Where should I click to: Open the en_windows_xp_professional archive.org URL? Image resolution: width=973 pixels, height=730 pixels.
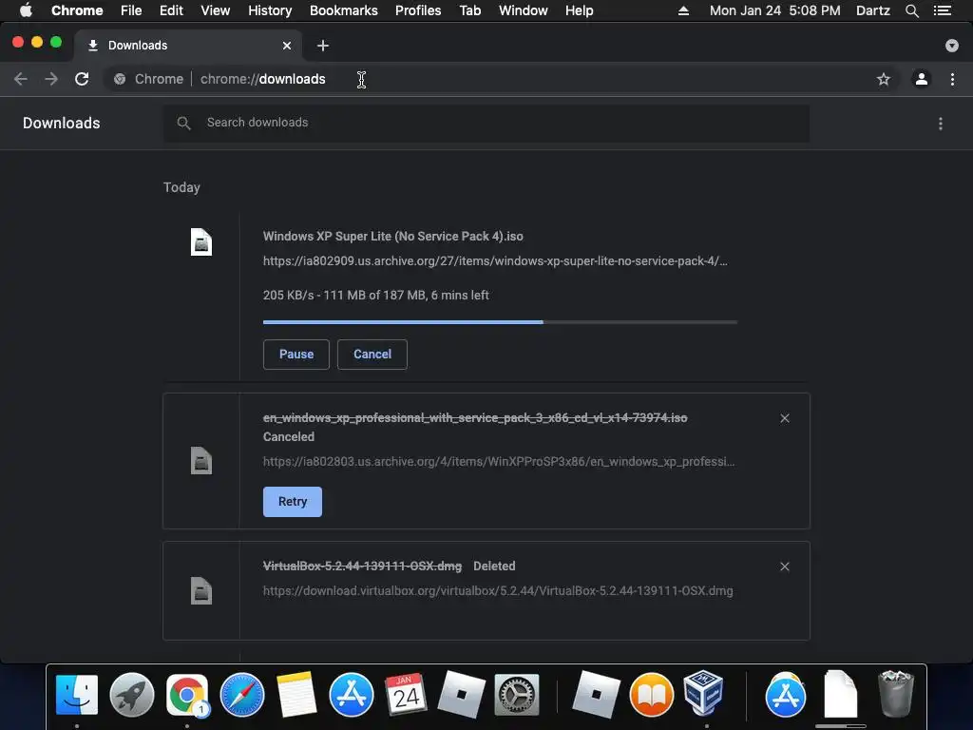[498, 462]
